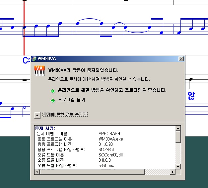Select the fault module timestamp 5861feea
Screen dimensions: 208x188
[x=106, y=165]
